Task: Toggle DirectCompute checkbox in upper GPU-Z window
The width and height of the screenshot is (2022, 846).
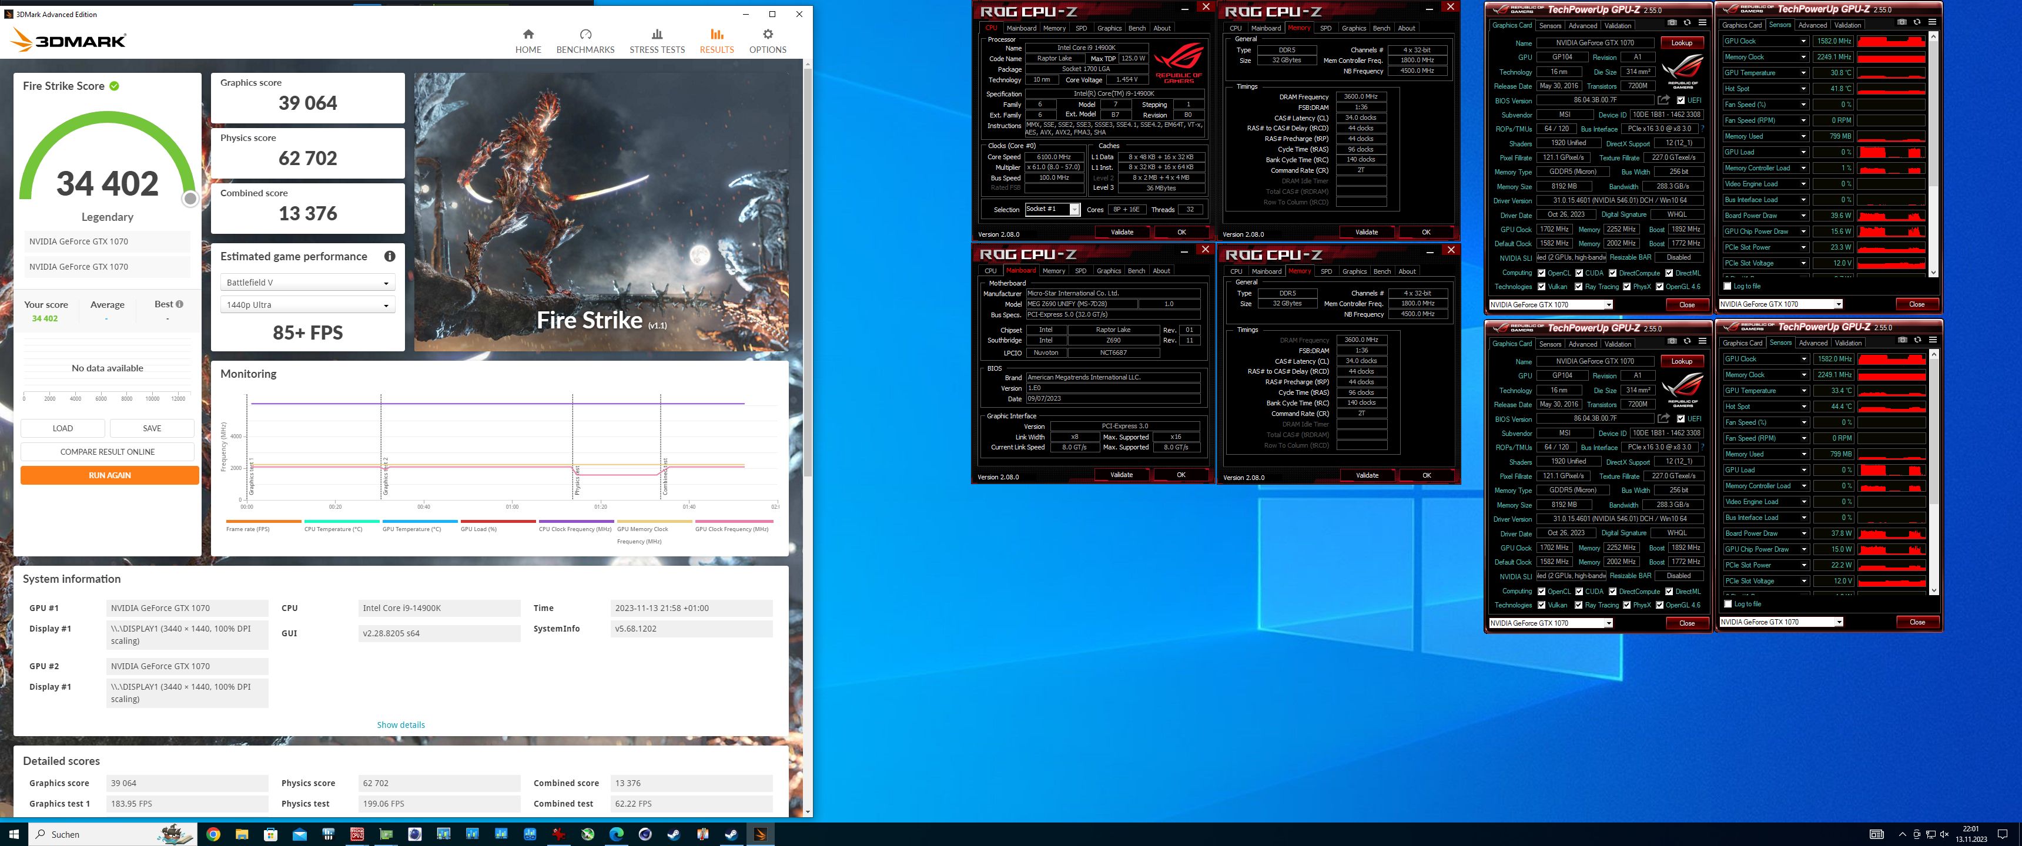Action: [x=1612, y=273]
